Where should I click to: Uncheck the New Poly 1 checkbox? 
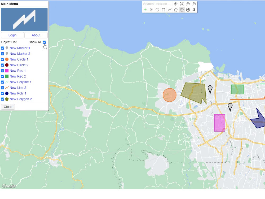tap(3, 93)
